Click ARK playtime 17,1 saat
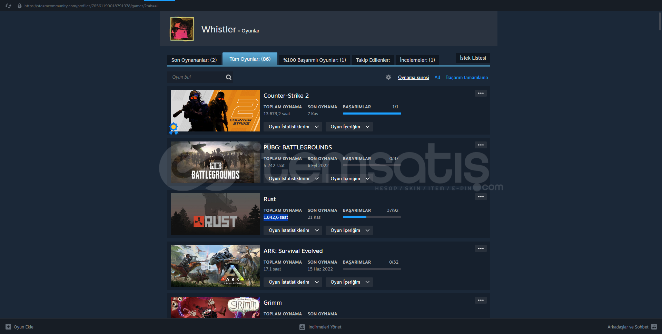The height and width of the screenshot is (334, 662). point(272,269)
